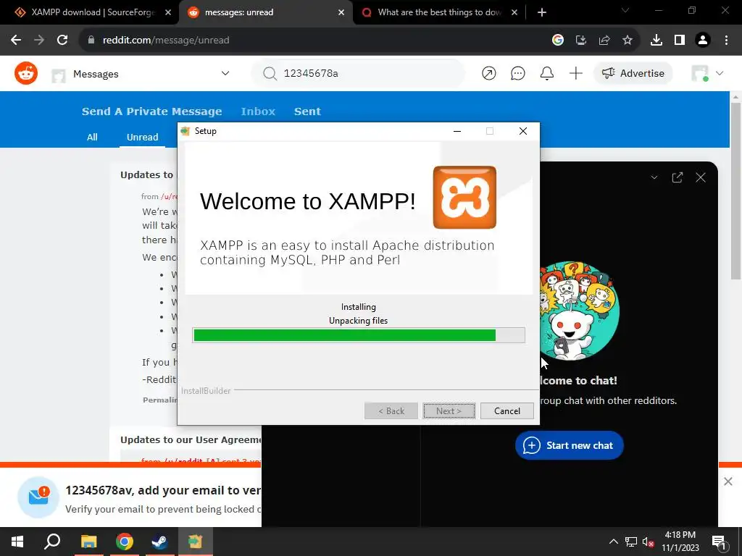Go back with the browser back arrow
The height and width of the screenshot is (556, 742).
16,41
